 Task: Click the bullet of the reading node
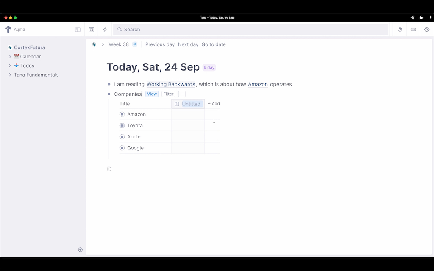click(x=109, y=84)
